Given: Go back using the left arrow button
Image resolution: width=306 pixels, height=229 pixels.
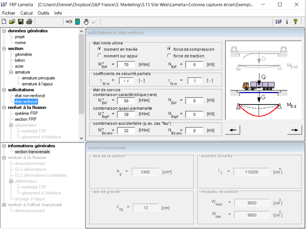Looking at the screenshot, I should pyautogui.click(x=233, y=130).
